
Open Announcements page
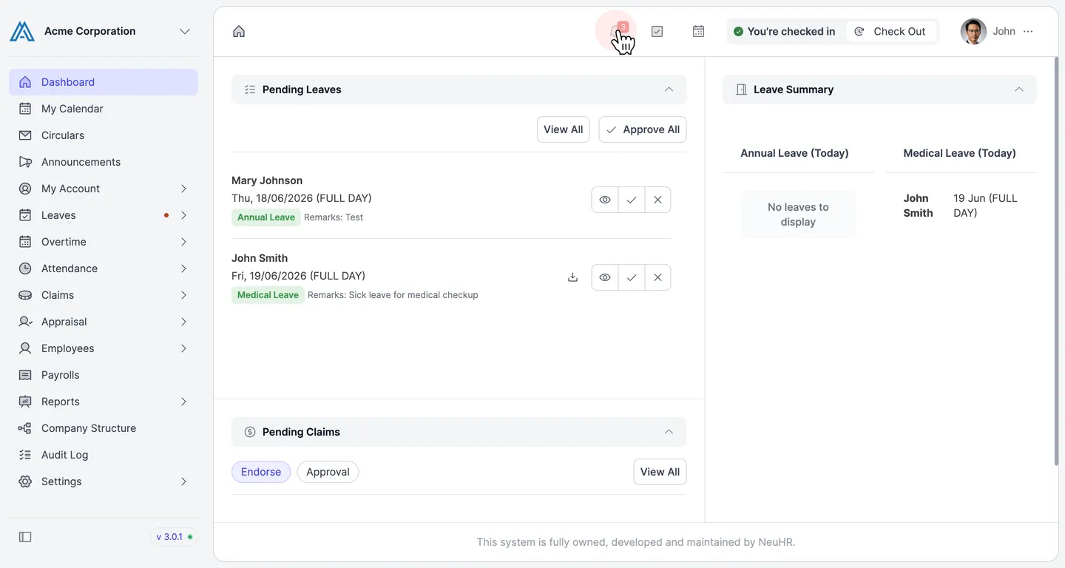(104, 162)
